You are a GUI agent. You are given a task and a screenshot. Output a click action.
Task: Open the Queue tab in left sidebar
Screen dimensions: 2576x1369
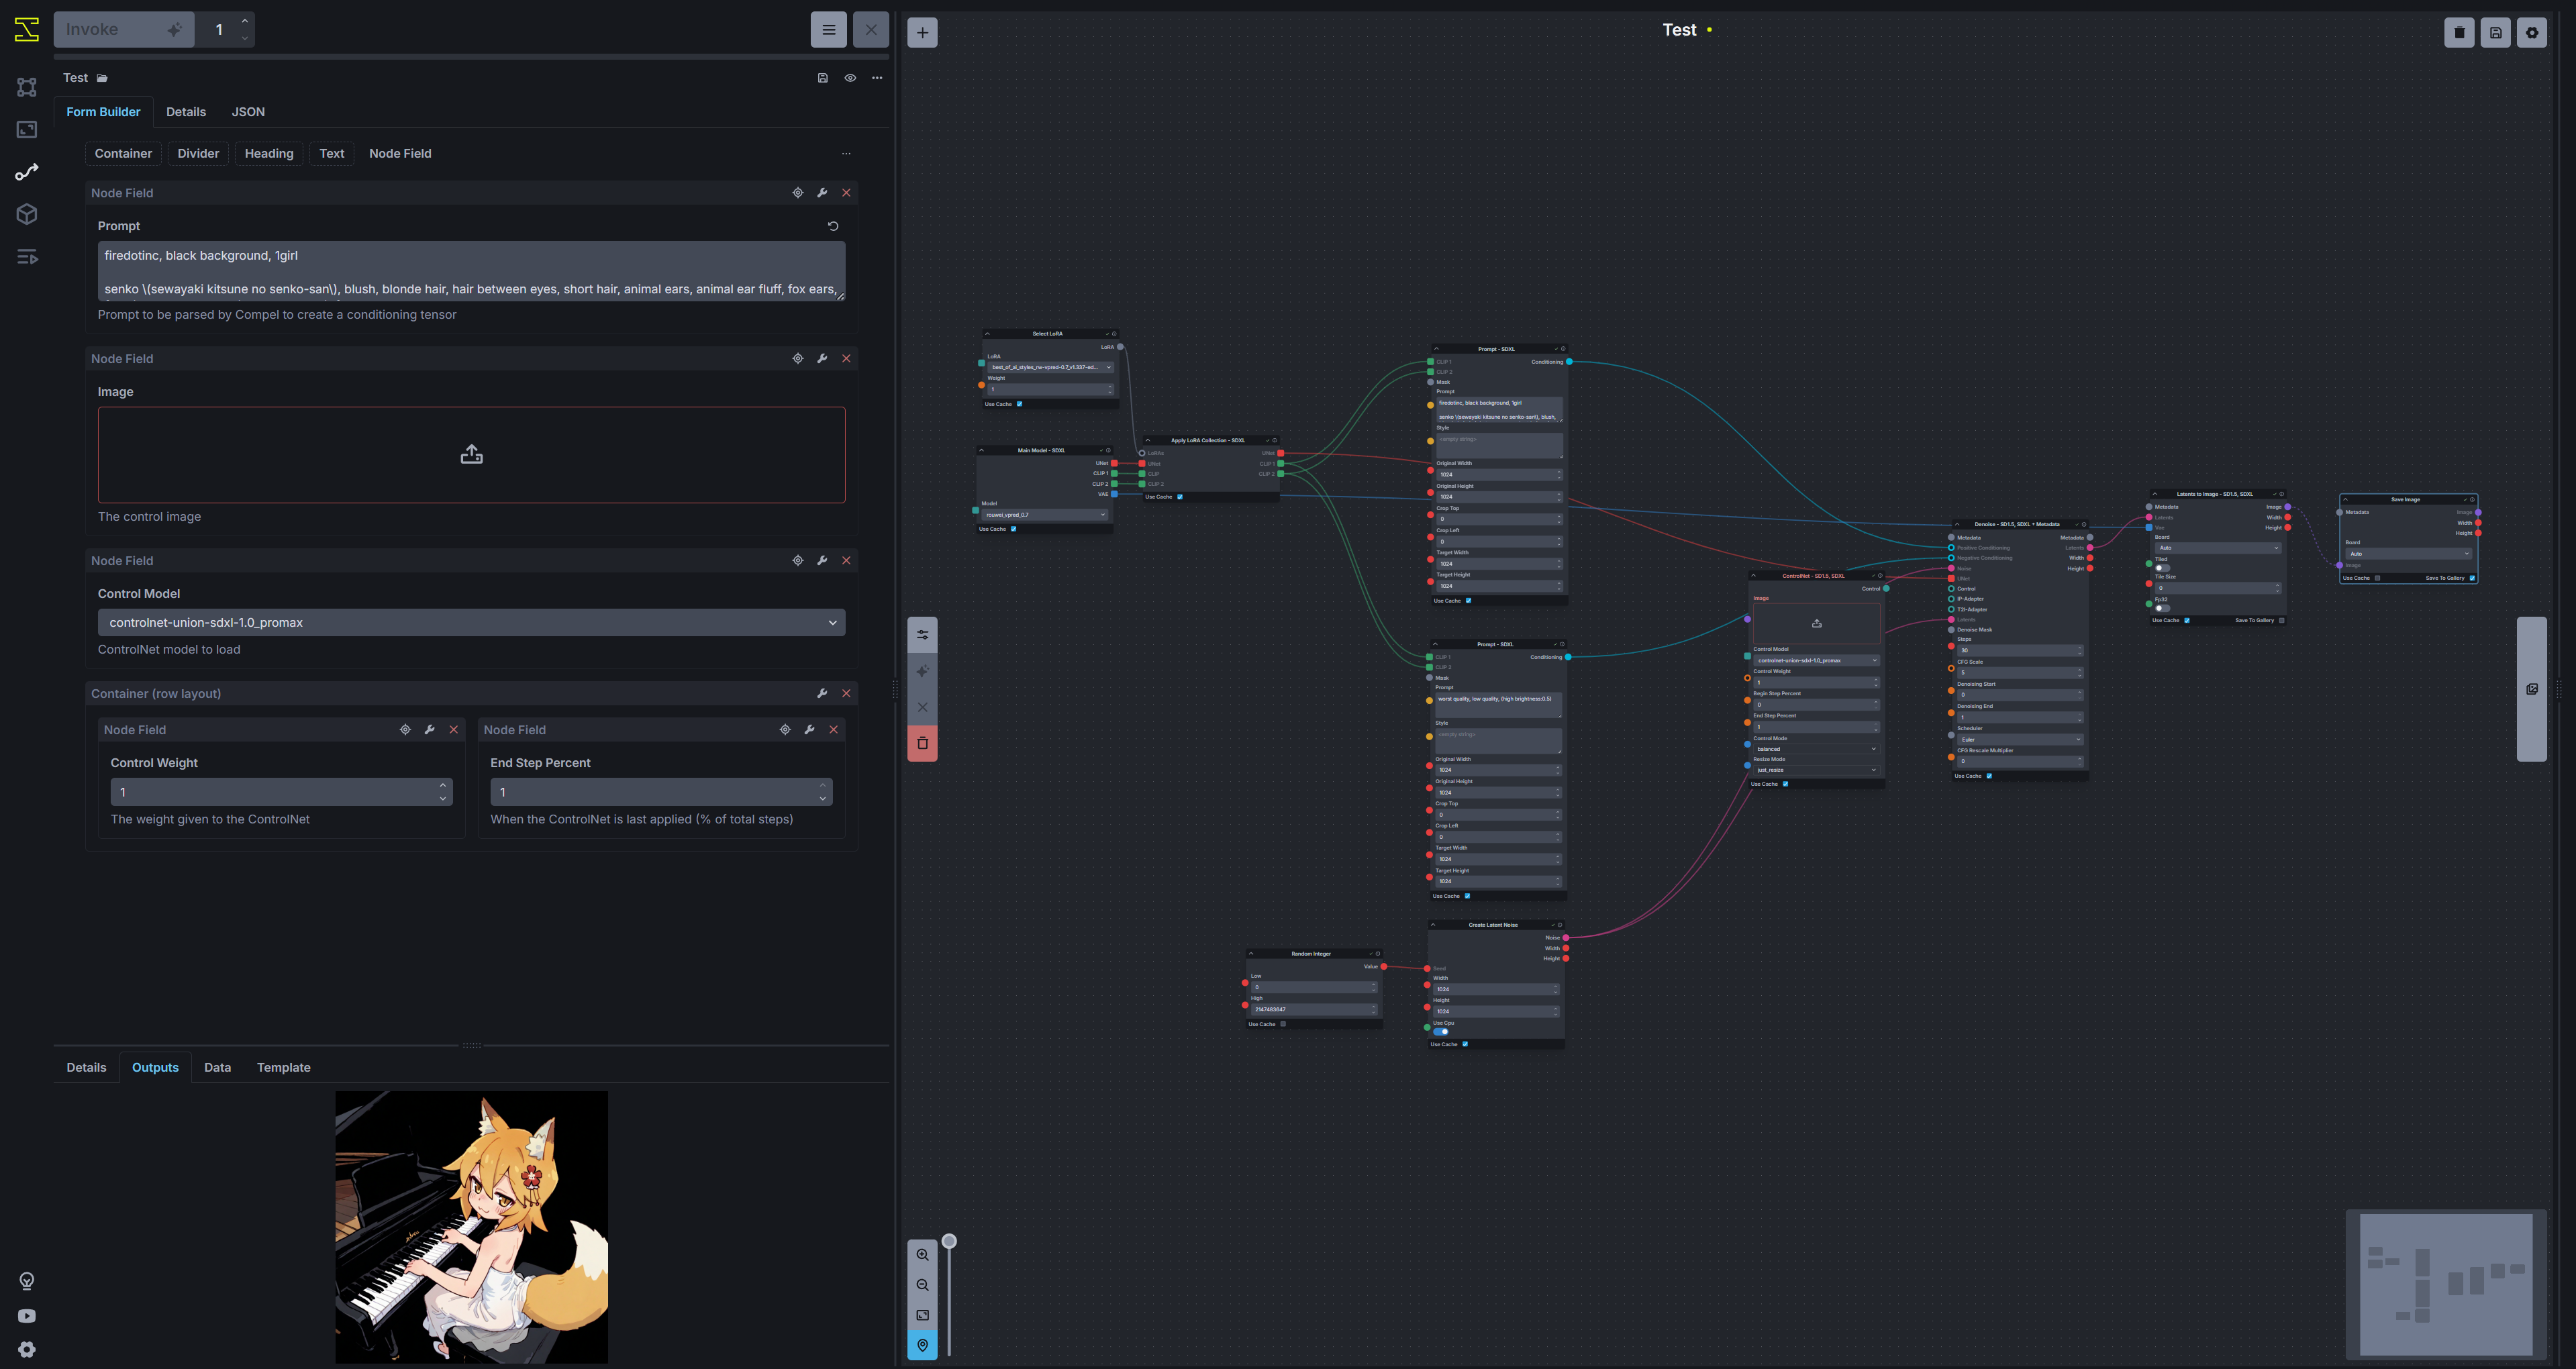coord(27,257)
